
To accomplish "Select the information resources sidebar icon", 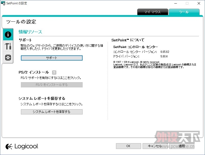I will 8,34.
